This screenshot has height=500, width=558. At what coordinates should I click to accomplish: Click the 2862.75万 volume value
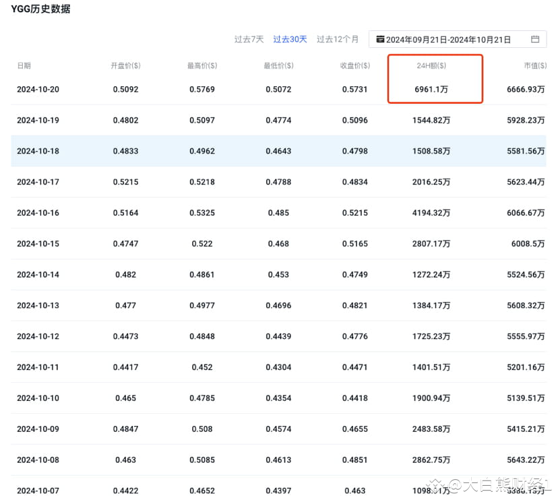point(431,460)
